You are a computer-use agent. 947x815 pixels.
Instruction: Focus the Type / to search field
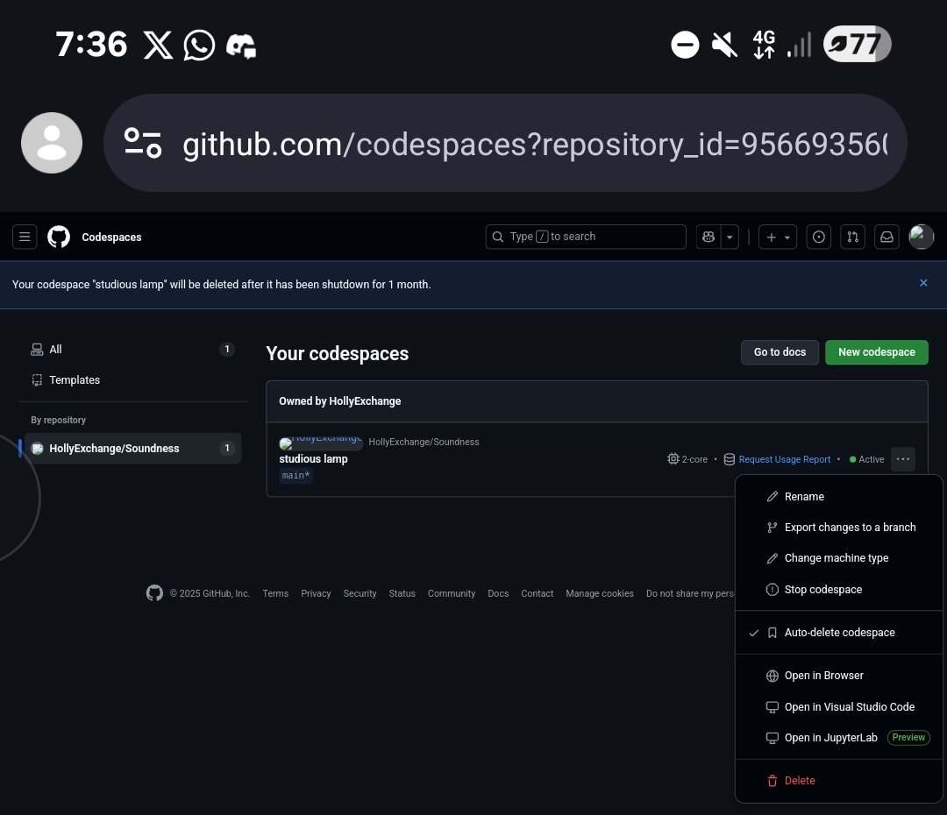(x=585, y=237)
